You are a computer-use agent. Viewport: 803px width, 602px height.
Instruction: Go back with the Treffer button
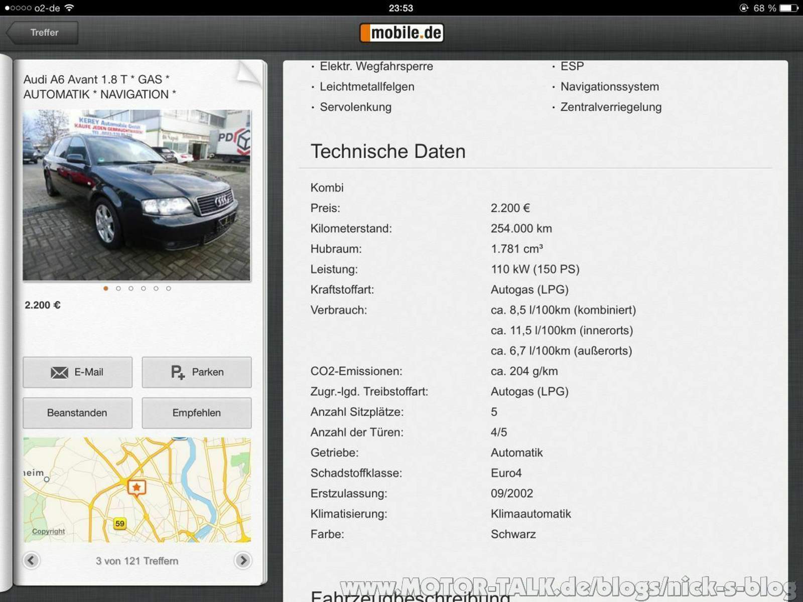(x=42, y=33)
